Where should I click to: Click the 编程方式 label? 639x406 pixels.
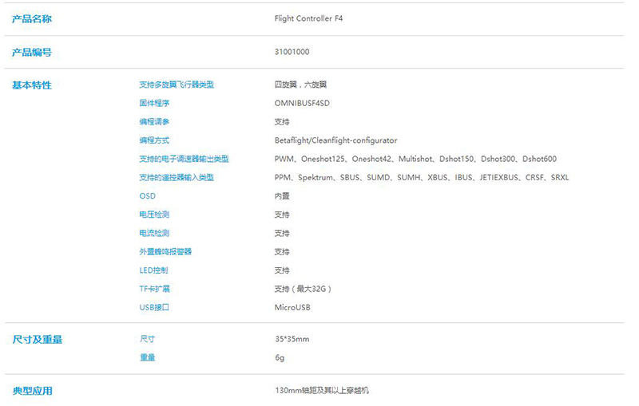point(154,140)
